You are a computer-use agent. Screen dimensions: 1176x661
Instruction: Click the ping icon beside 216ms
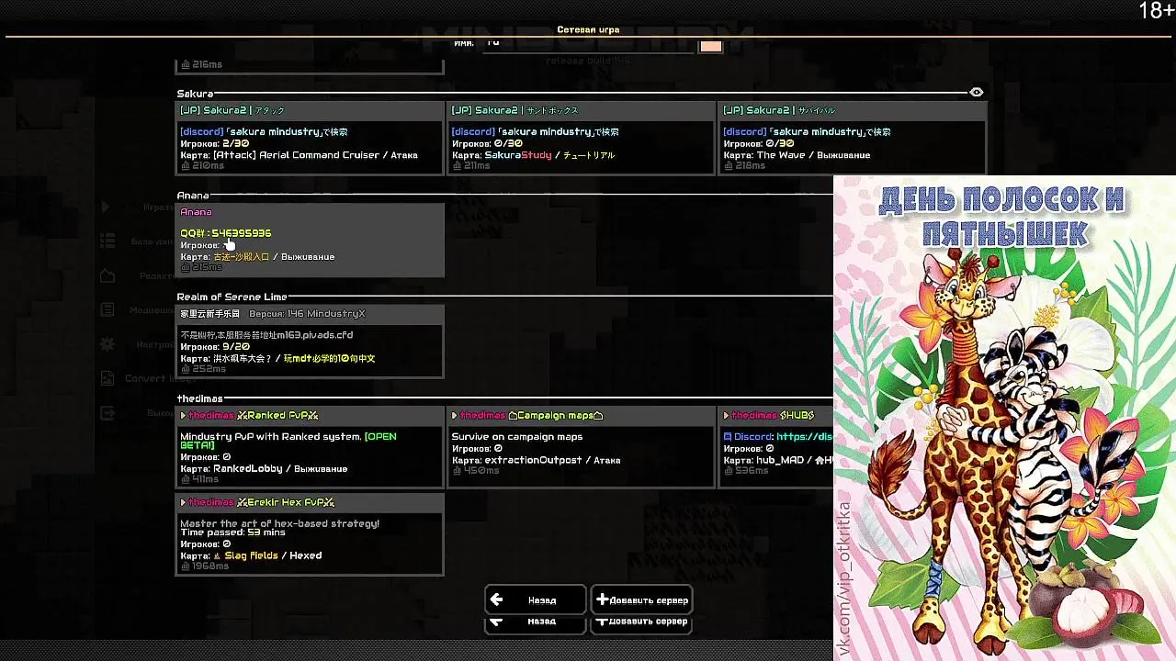point(185,64)
